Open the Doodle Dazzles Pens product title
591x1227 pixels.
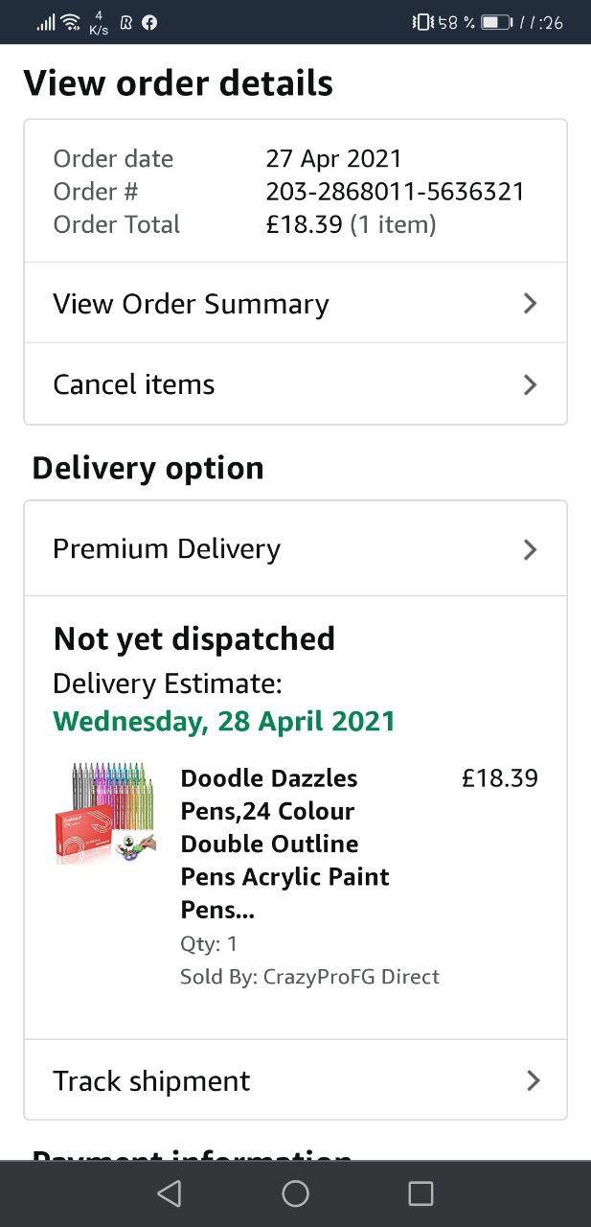coord(285,844)
